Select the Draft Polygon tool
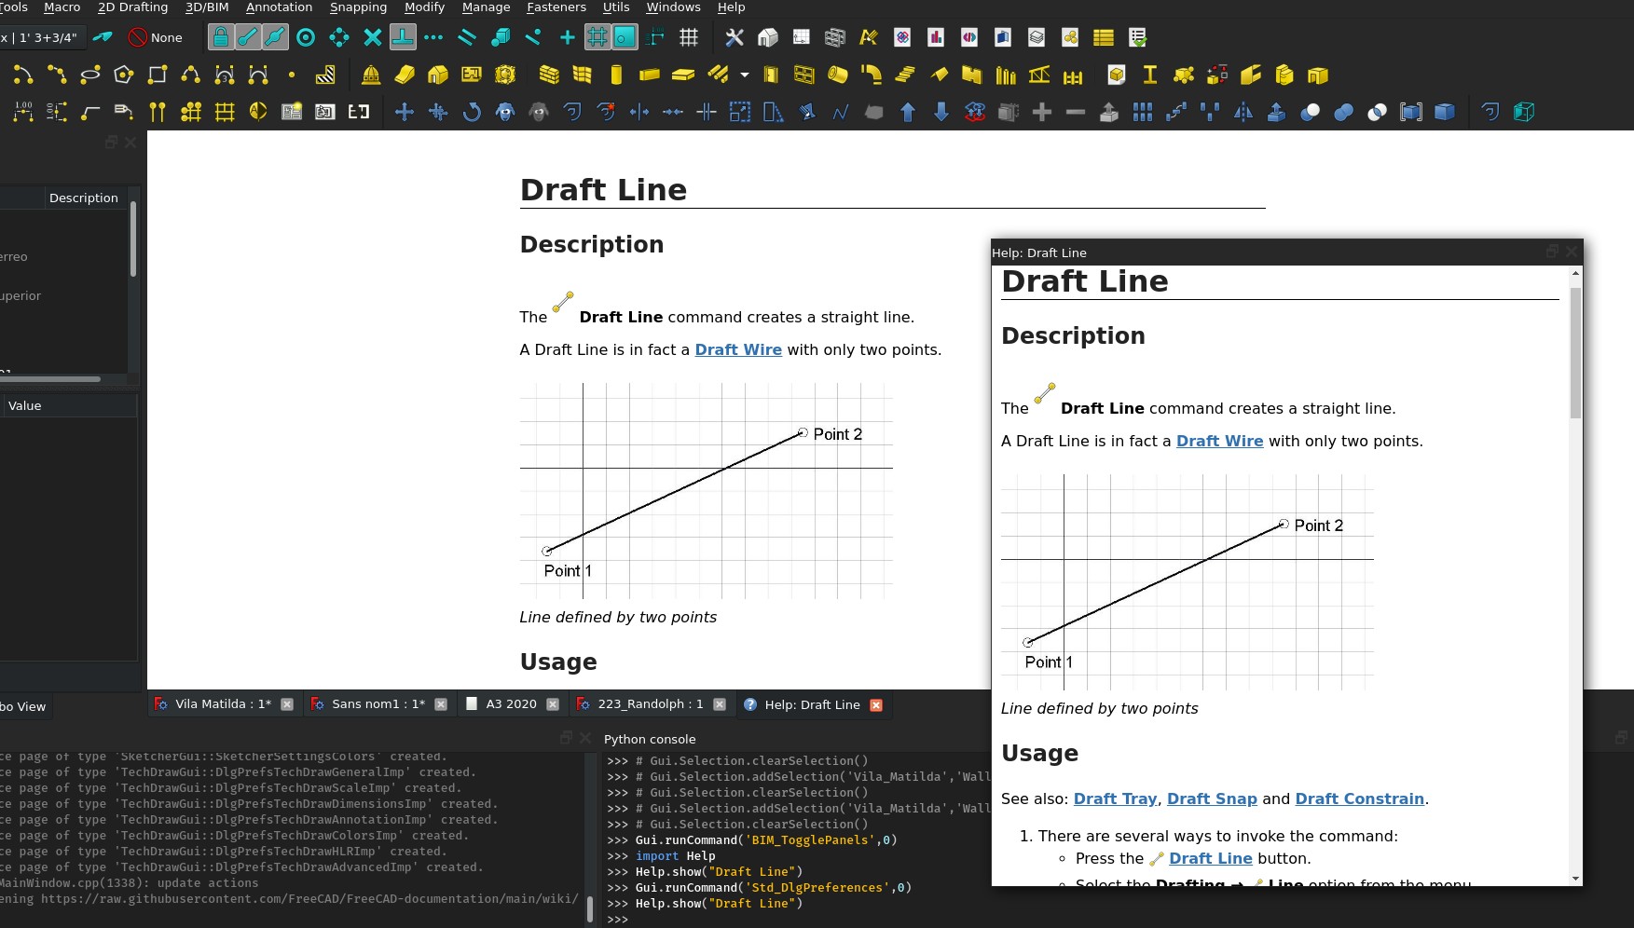The image size is (1634, 928). (x=124, y=75)
